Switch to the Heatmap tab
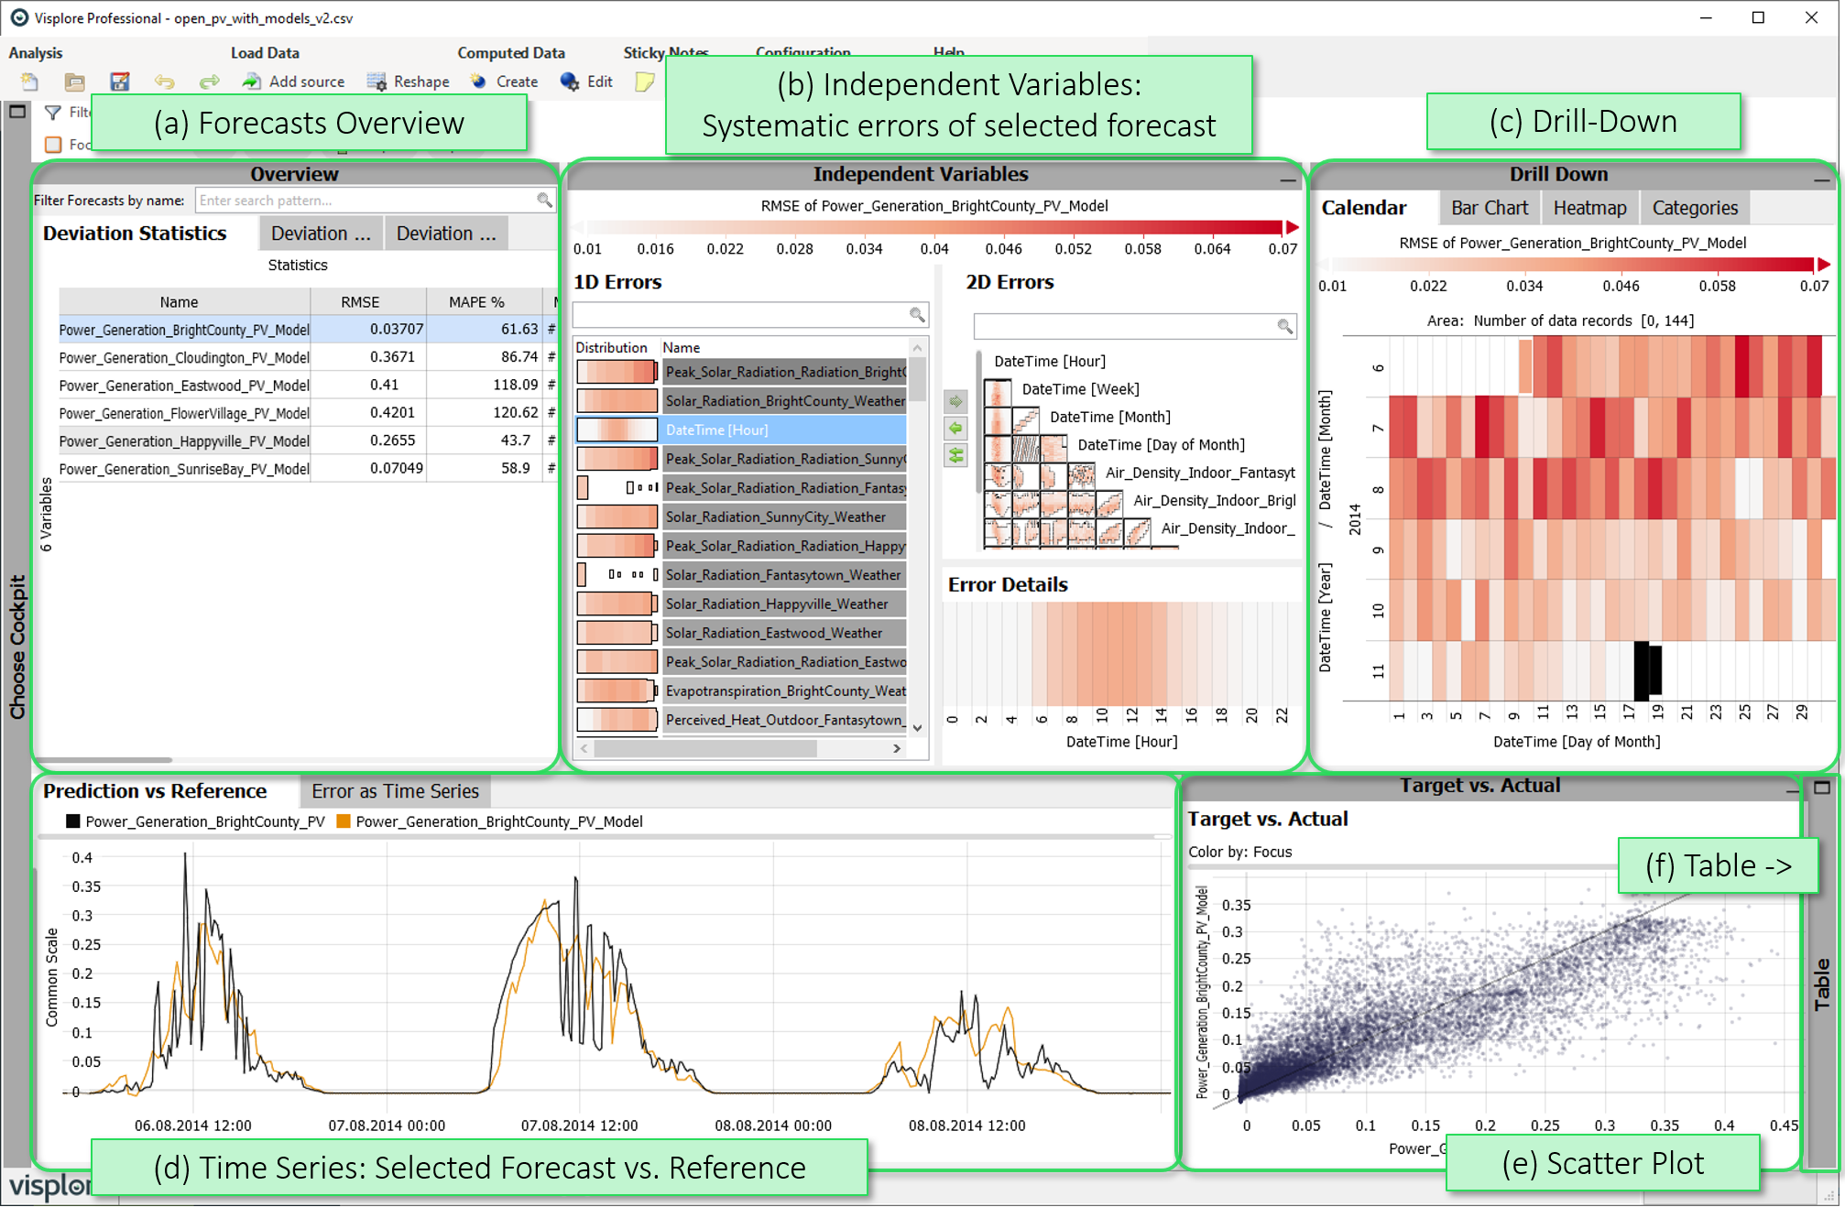 [1589, 208]
